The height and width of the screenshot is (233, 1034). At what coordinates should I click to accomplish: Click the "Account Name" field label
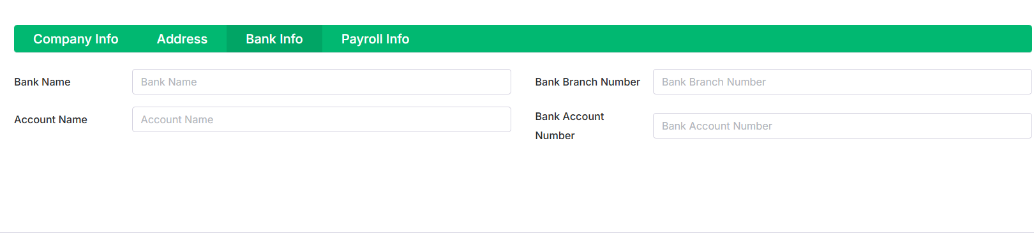[50, 119]
